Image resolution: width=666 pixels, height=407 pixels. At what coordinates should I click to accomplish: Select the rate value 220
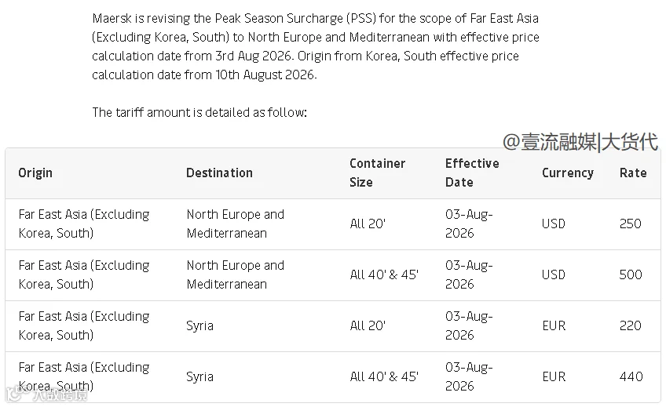(631, 325)
